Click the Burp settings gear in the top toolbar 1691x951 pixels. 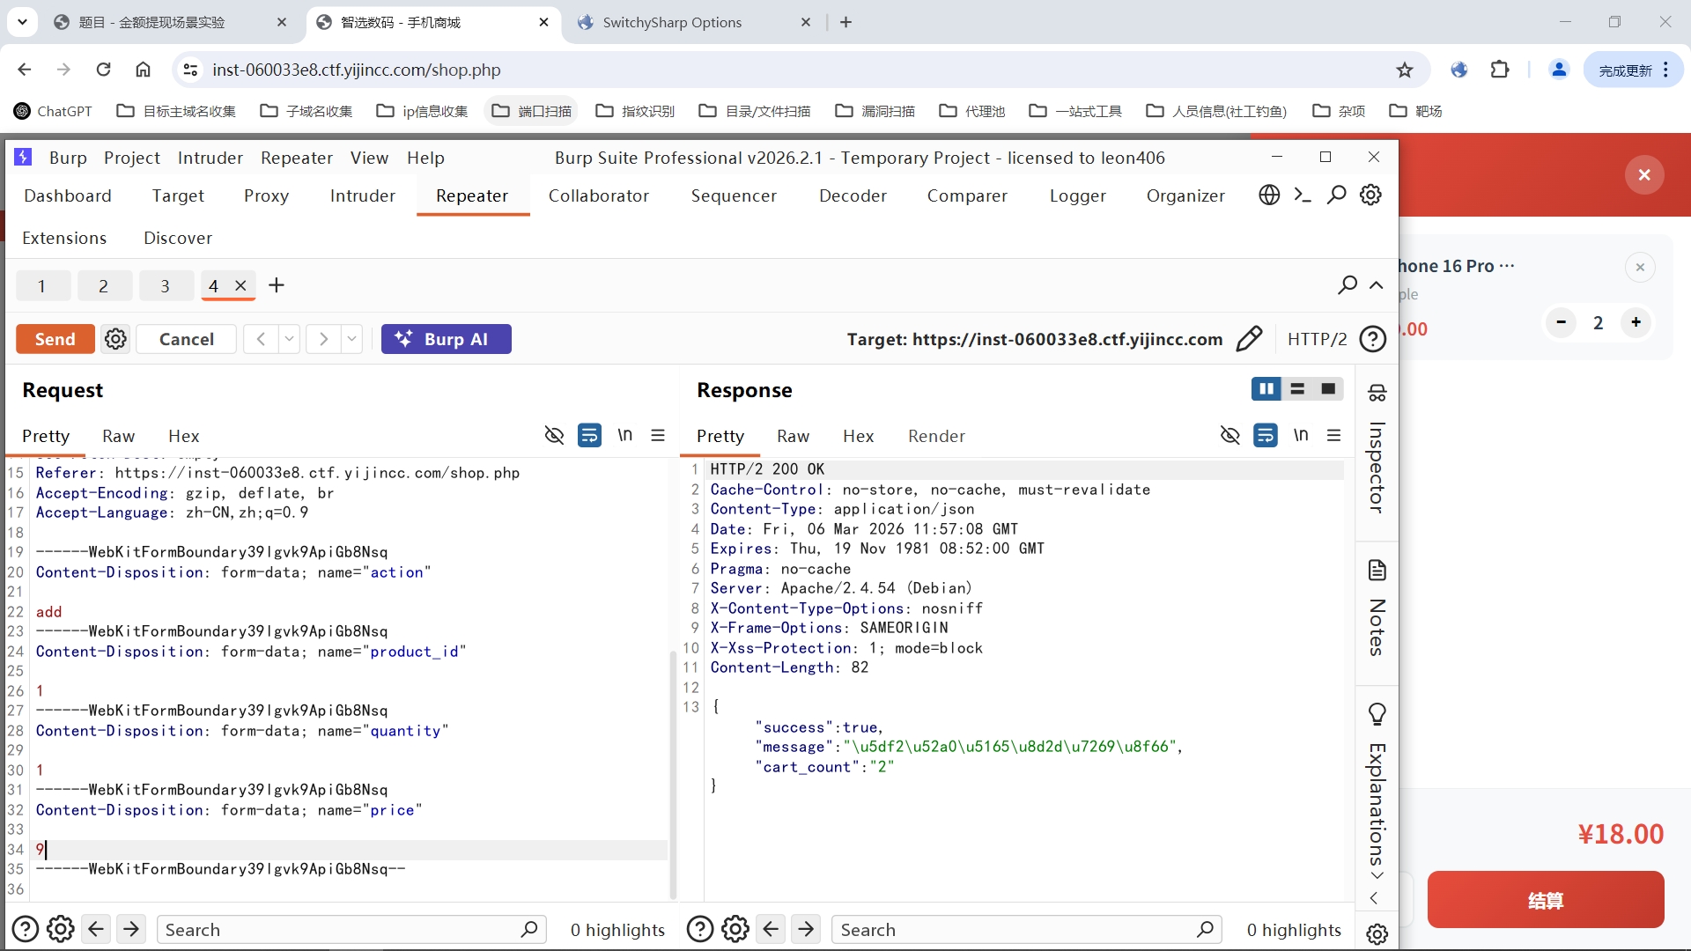pos(1370,195)
